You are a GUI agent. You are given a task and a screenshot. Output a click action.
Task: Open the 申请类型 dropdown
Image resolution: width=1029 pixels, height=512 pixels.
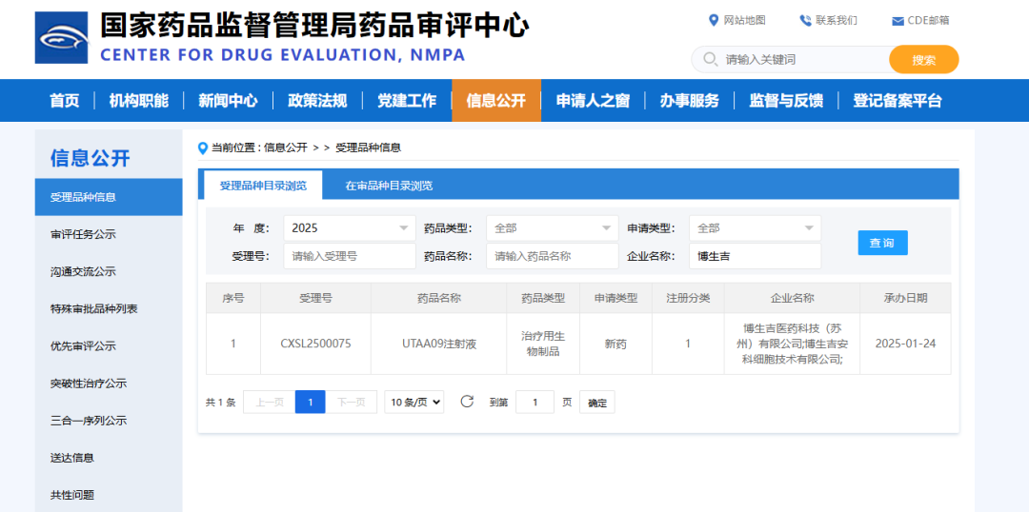(x=756, y=228)
